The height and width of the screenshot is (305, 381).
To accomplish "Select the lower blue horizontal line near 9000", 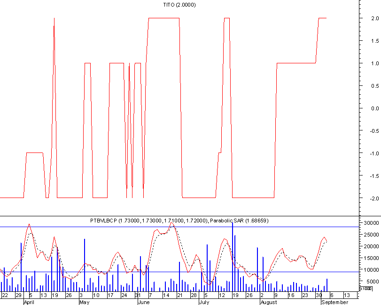I will coord(179,272).
